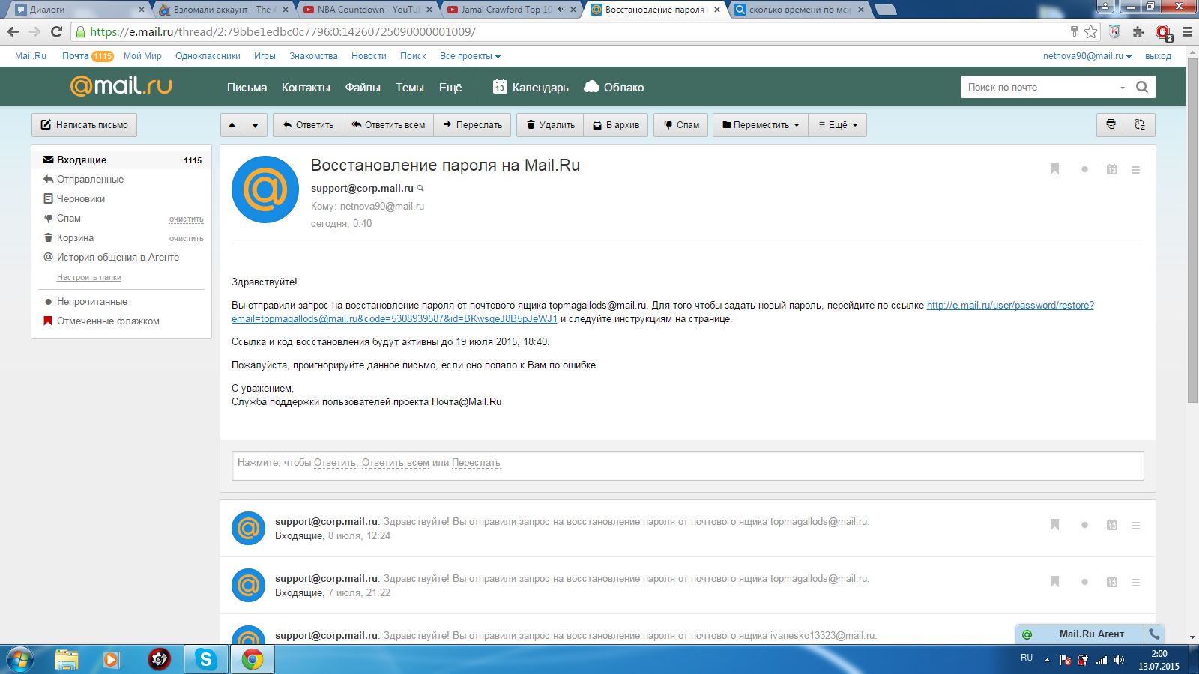Screen dimensions: 1199x674
Task: Switch to the NBA Countdown YouTube tab
Action: click(366, 10)
